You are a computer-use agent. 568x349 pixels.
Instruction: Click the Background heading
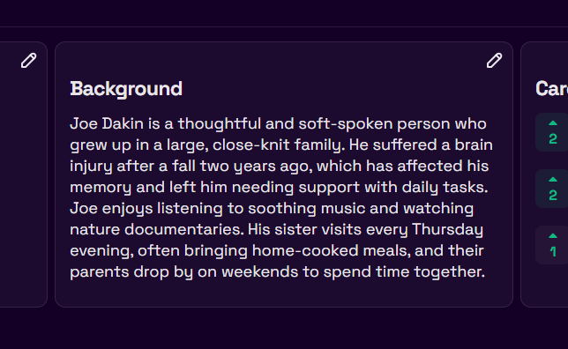[x=126, y=89]
